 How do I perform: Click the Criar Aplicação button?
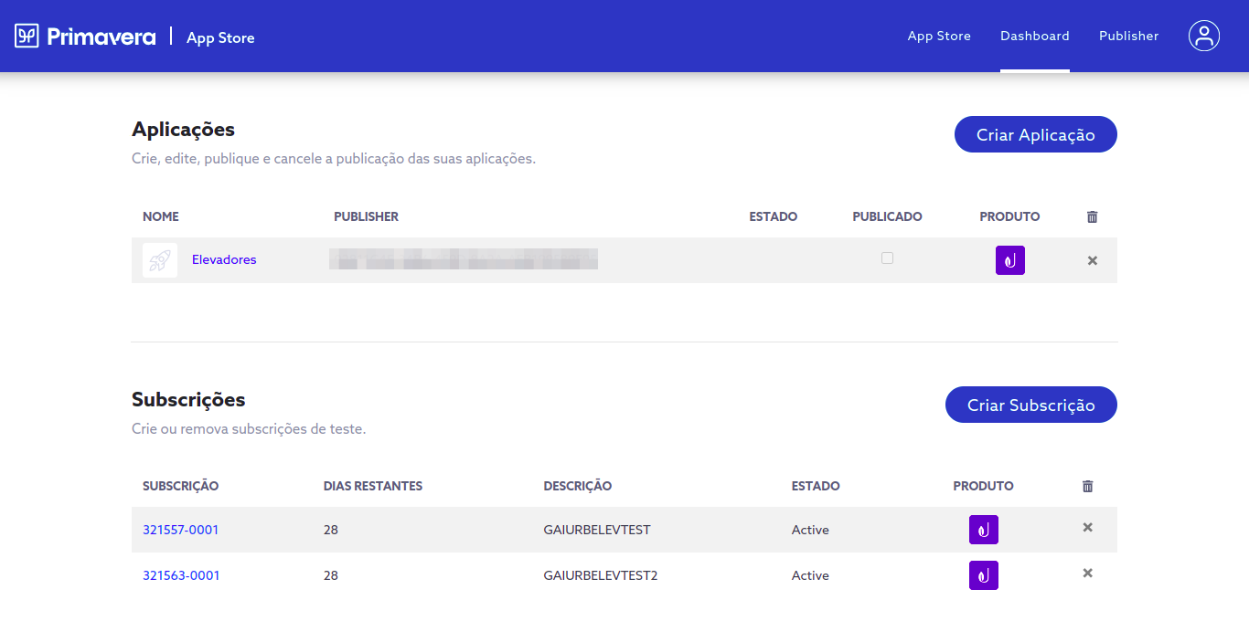tap(1035, 134)
